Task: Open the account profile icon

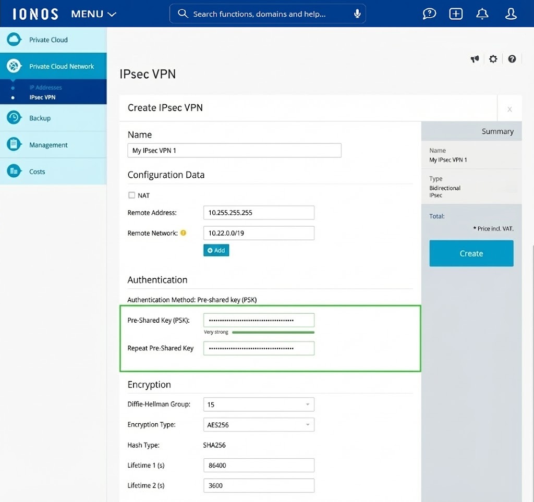Action: click(x=511, y=14)
